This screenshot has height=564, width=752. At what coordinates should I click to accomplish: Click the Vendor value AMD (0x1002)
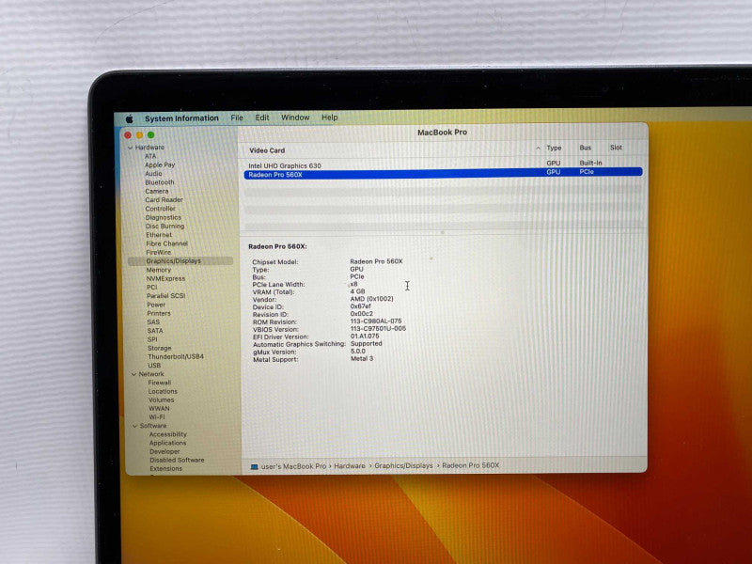pos(372,299)
